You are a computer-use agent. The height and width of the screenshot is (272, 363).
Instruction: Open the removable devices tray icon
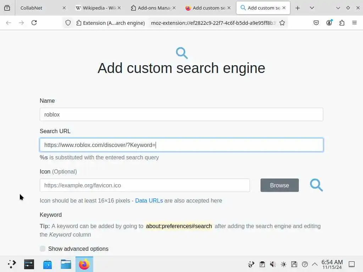click(x=294, y=264)
